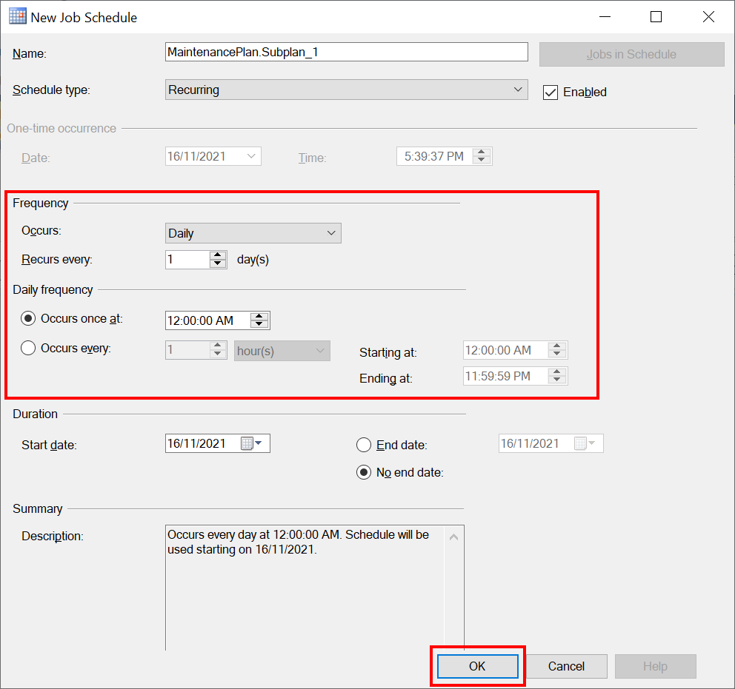Choose the No end date radio option
Screen dimensions: 735x689
tap(364, 472)
